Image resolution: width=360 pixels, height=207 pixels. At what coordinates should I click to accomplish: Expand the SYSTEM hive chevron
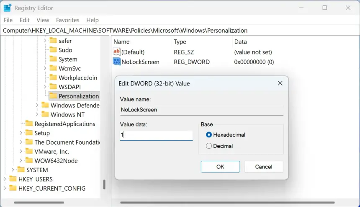pos(13,170)
